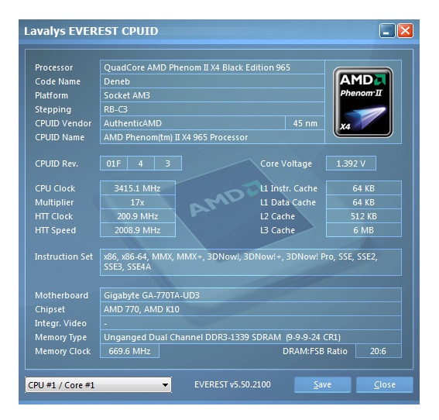Viewport: 439px width, 420px height.
Task: Minimize the EVEREST CPUID window
Action: 387,30
